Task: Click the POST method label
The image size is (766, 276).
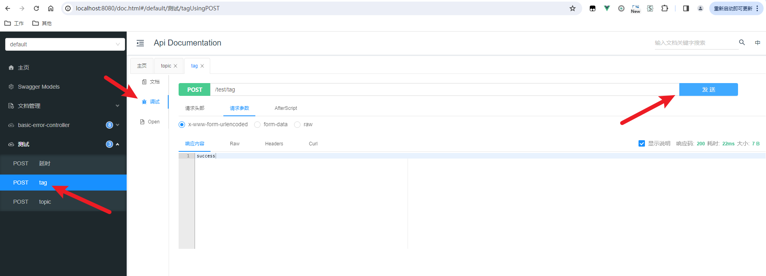Action: click(195, 89)
